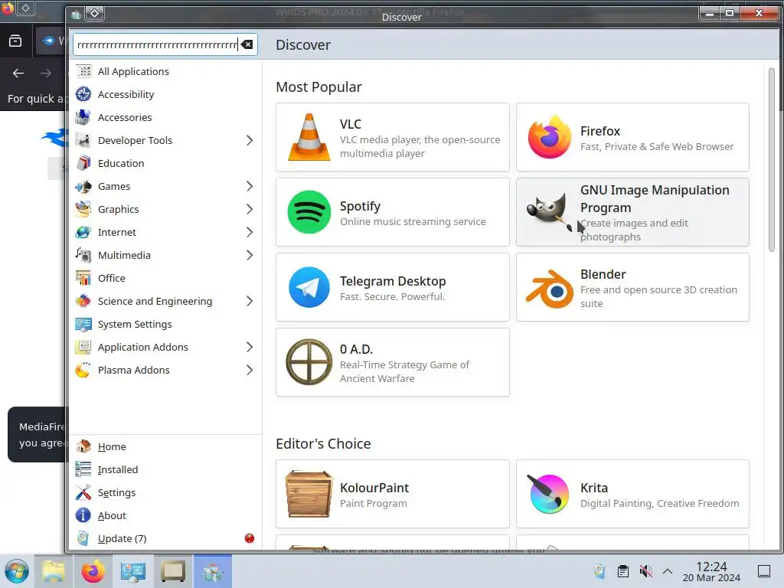Open System Settings taskbar icon

(x=133, y=571)
